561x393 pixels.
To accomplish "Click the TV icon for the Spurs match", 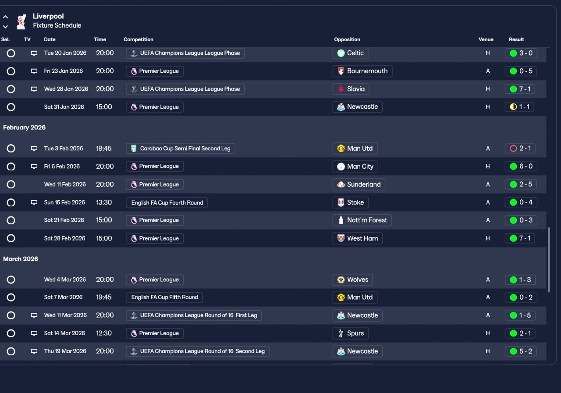I will pos(34,333).
